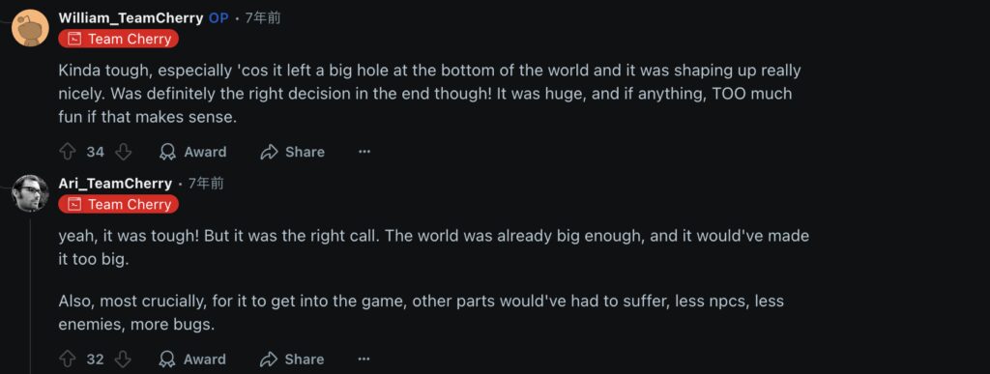
Task: Give an Award to Ari's comment
Action: click(x=193, y=360)
